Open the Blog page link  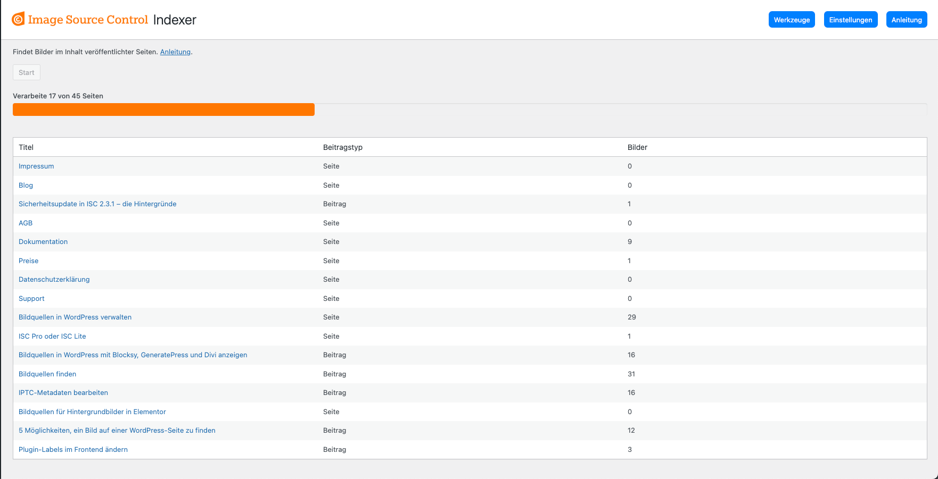pyautogui.click(x=26, y=186)
